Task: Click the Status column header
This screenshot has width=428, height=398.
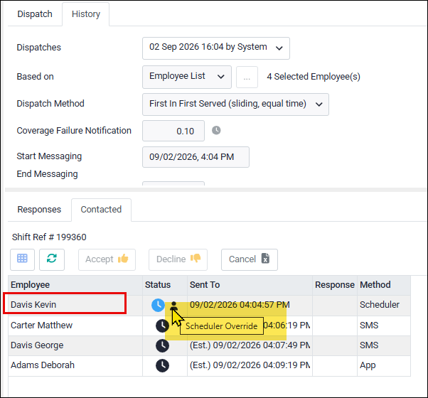Action: coord(165,285)
